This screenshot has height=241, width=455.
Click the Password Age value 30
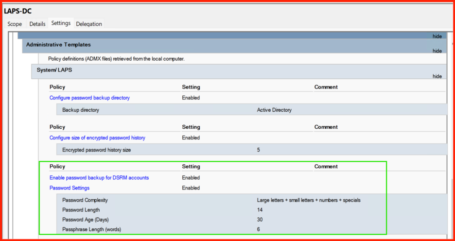260,219
